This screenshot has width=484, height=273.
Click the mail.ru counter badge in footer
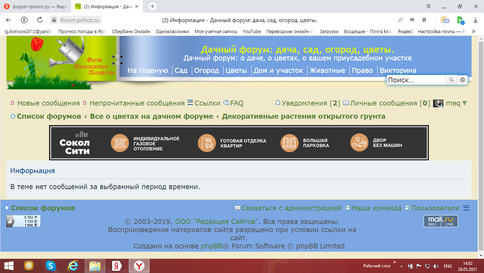[441, 221]
